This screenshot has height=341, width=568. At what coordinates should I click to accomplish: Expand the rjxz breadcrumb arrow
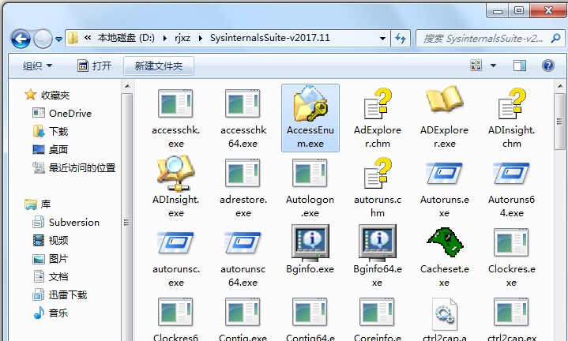pos(201,38)
